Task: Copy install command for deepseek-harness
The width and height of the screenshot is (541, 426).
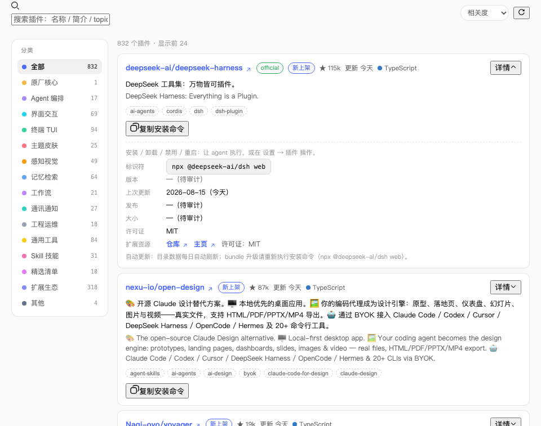Action: point(157,128)
